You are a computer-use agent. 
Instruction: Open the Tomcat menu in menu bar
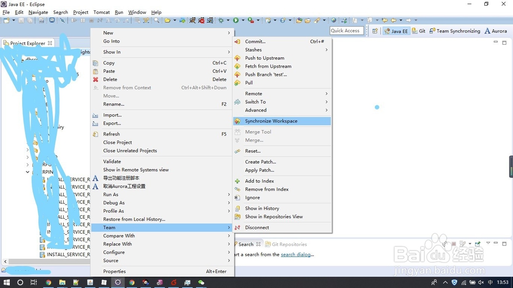coord(102,12)
